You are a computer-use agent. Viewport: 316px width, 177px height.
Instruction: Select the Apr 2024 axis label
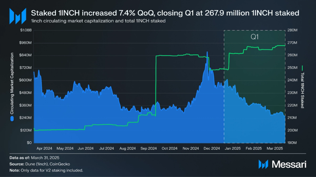[44, 149]
